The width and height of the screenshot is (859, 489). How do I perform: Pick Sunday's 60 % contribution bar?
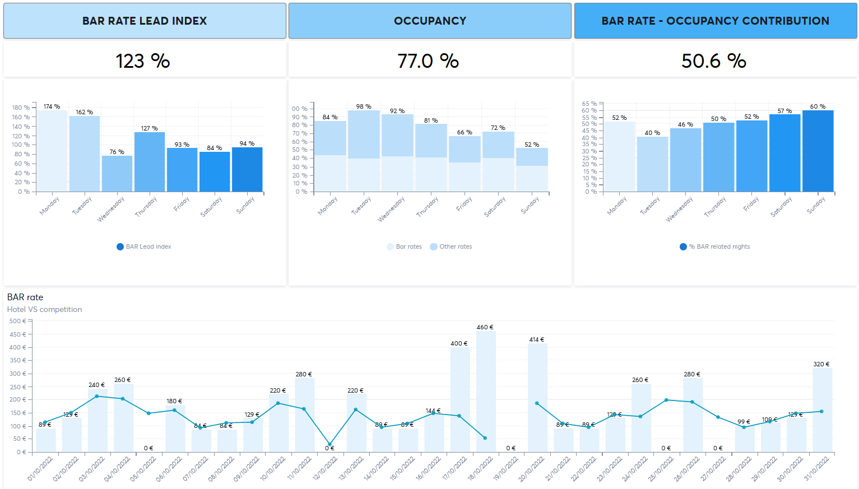click(818, 151)
